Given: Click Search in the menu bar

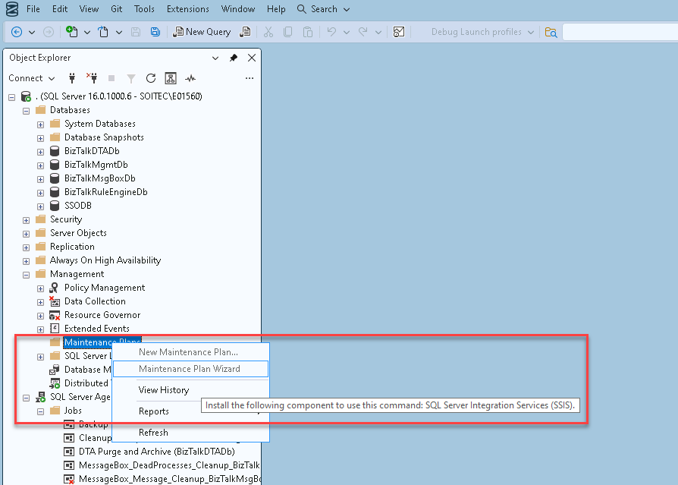Looking at the screenshot, I should (x=323, y=9).
